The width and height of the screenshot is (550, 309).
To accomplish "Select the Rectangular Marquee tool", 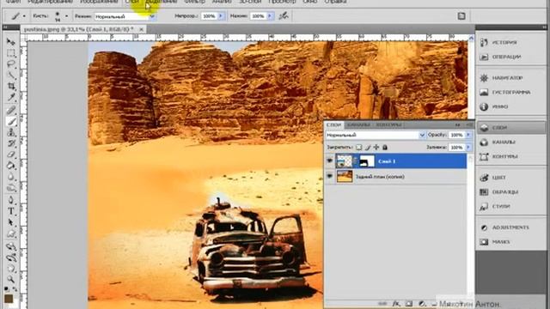I will point(11,53).
